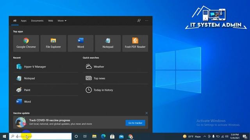This screenshot has height=140, width=250.
Task: Click the Windows Start button
Action: pos(4,136)
